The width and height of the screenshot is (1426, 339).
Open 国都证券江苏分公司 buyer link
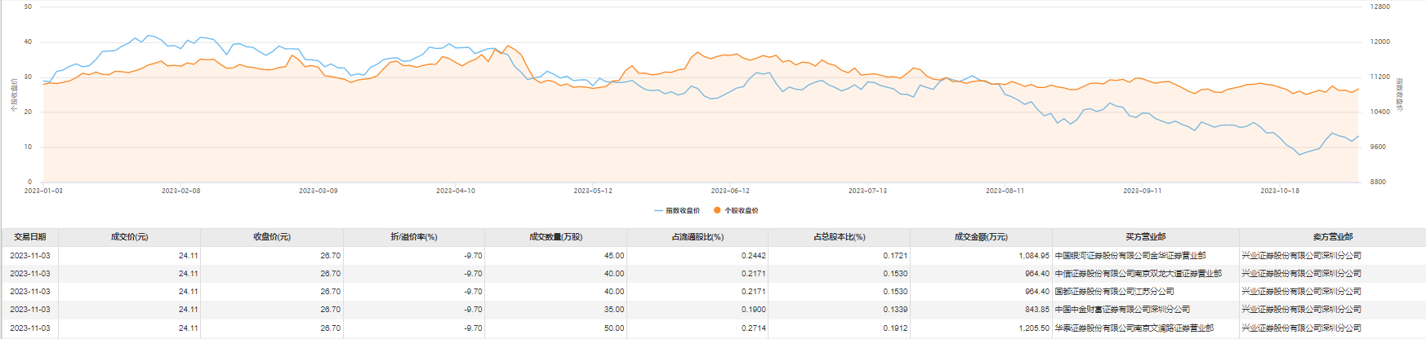1114,292
